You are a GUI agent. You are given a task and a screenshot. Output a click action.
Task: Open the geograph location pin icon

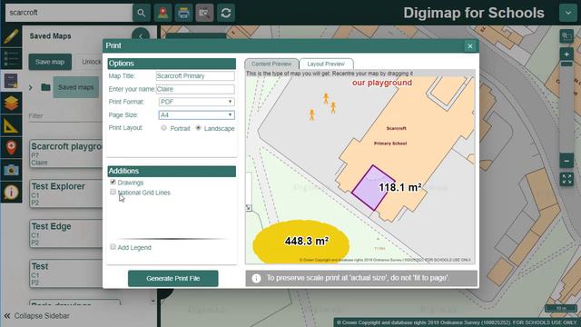(x=11, y=147)
